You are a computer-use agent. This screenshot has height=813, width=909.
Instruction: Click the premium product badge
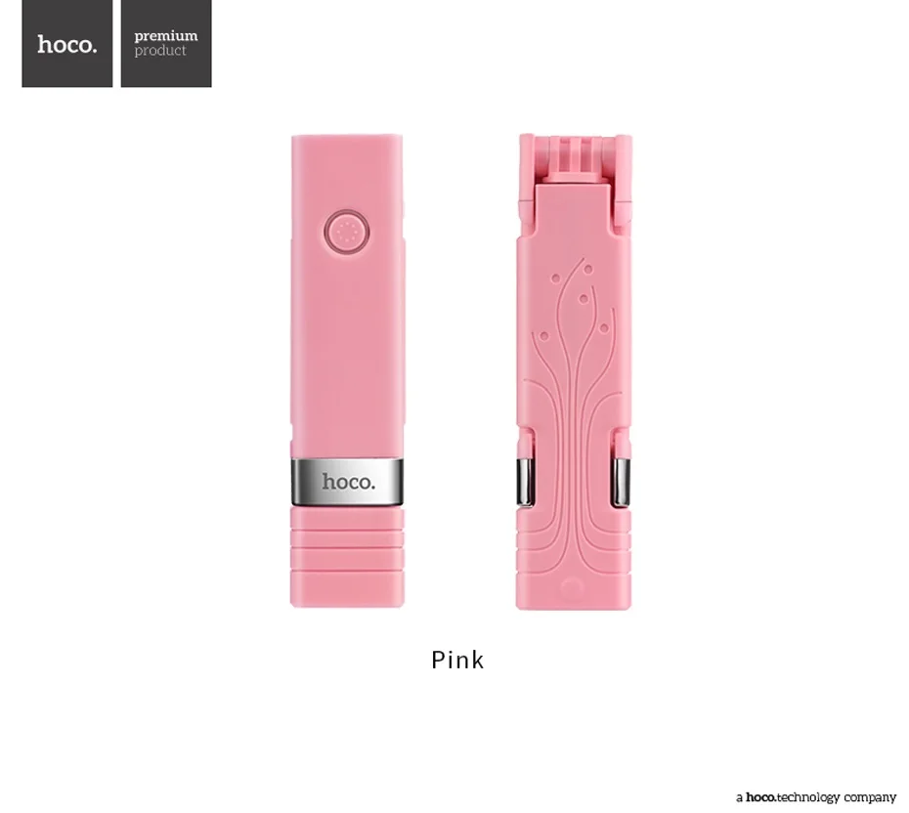click(166, 43)
